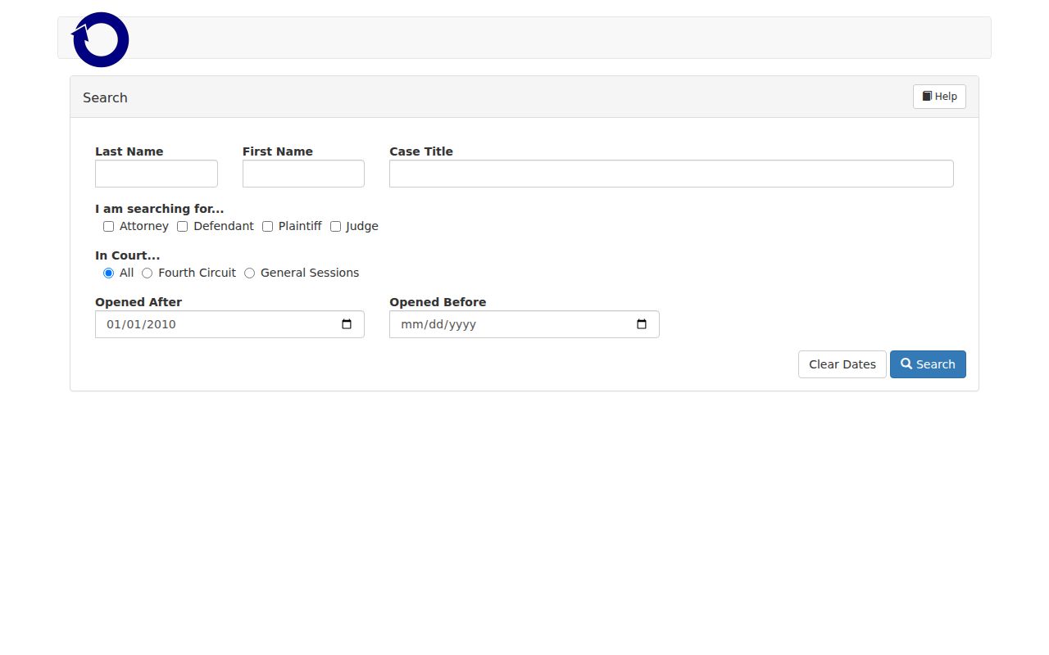
Task: Check the Defendant checkbox
Action: click(183, 227)
